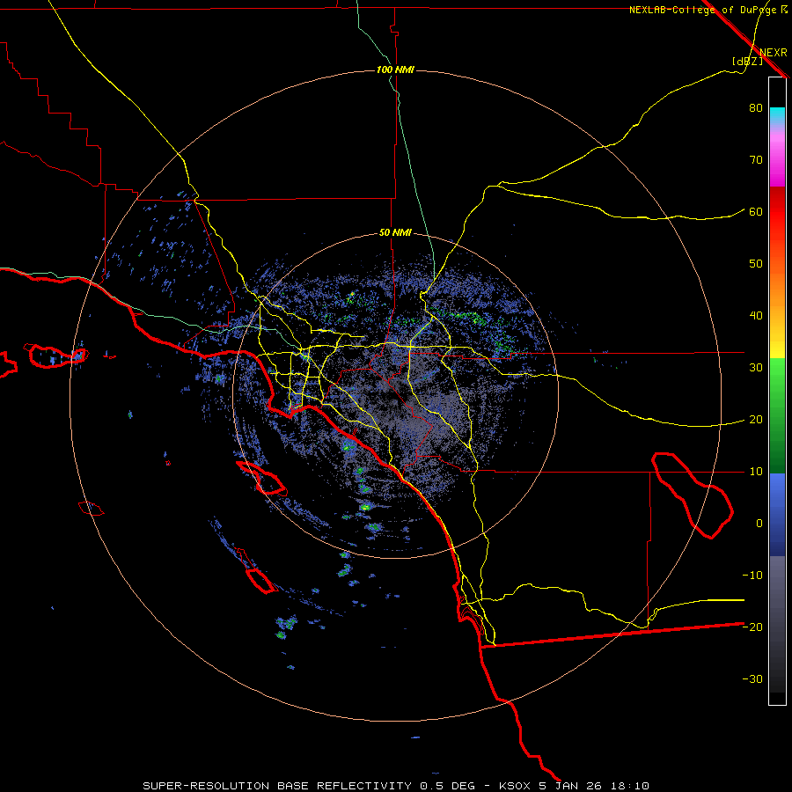
Task: Select the 30 value on the dBZ scale
Action: click(x=756, y=368)
